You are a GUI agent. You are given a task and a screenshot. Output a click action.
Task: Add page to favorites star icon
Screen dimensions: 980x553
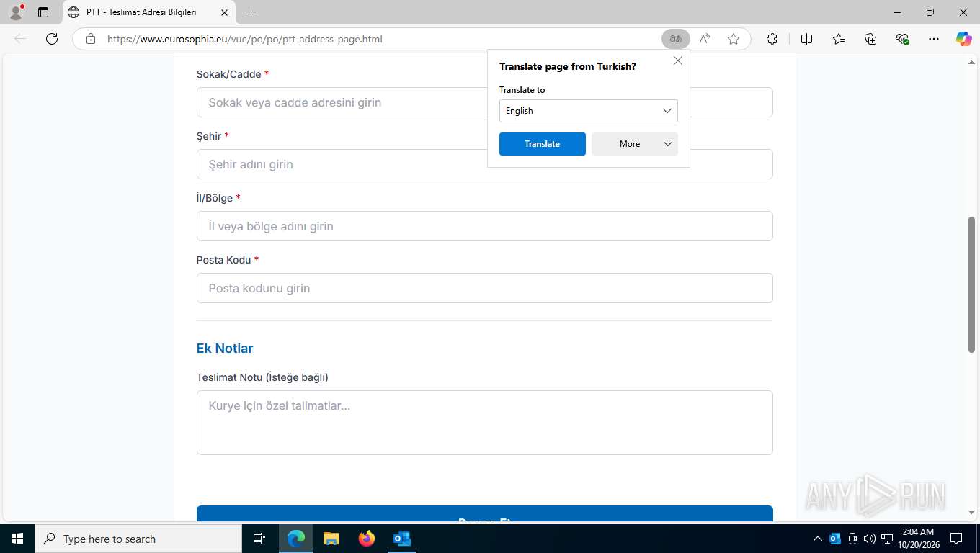coord(734,39)
